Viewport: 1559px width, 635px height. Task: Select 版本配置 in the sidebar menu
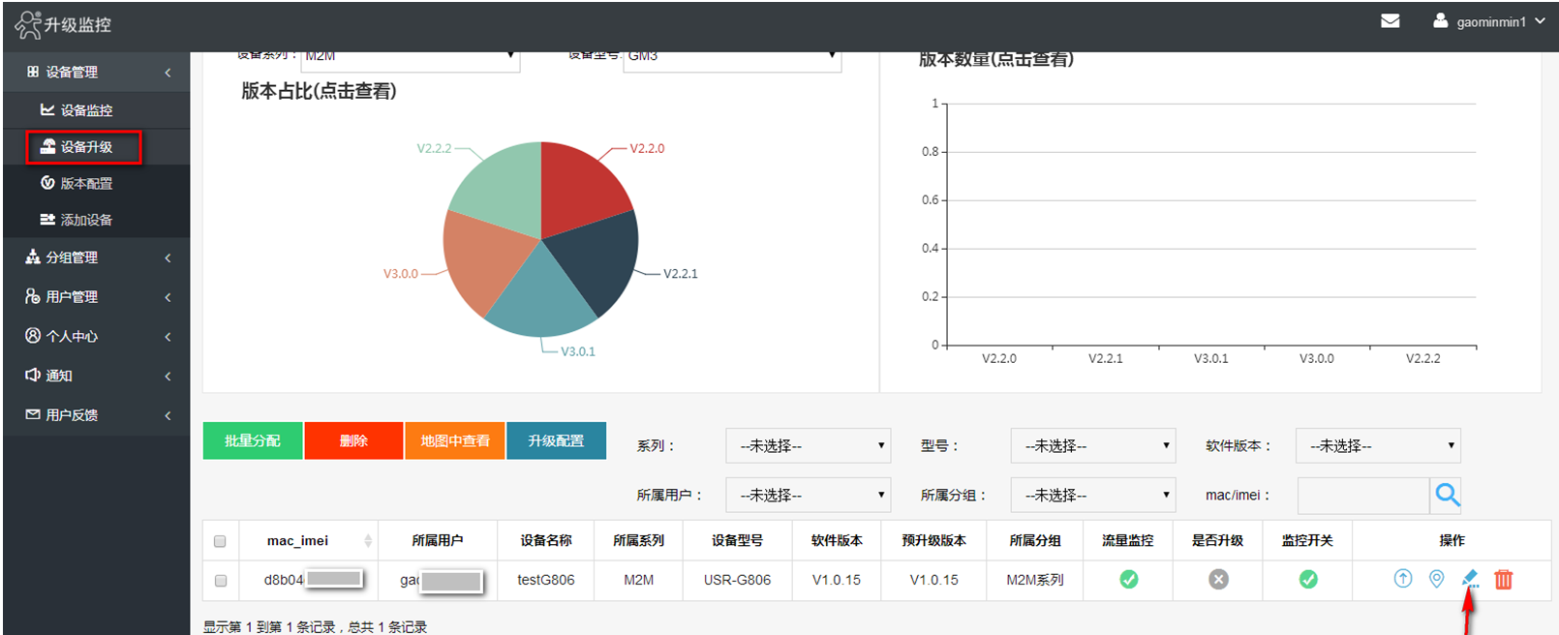pos(86,184)
